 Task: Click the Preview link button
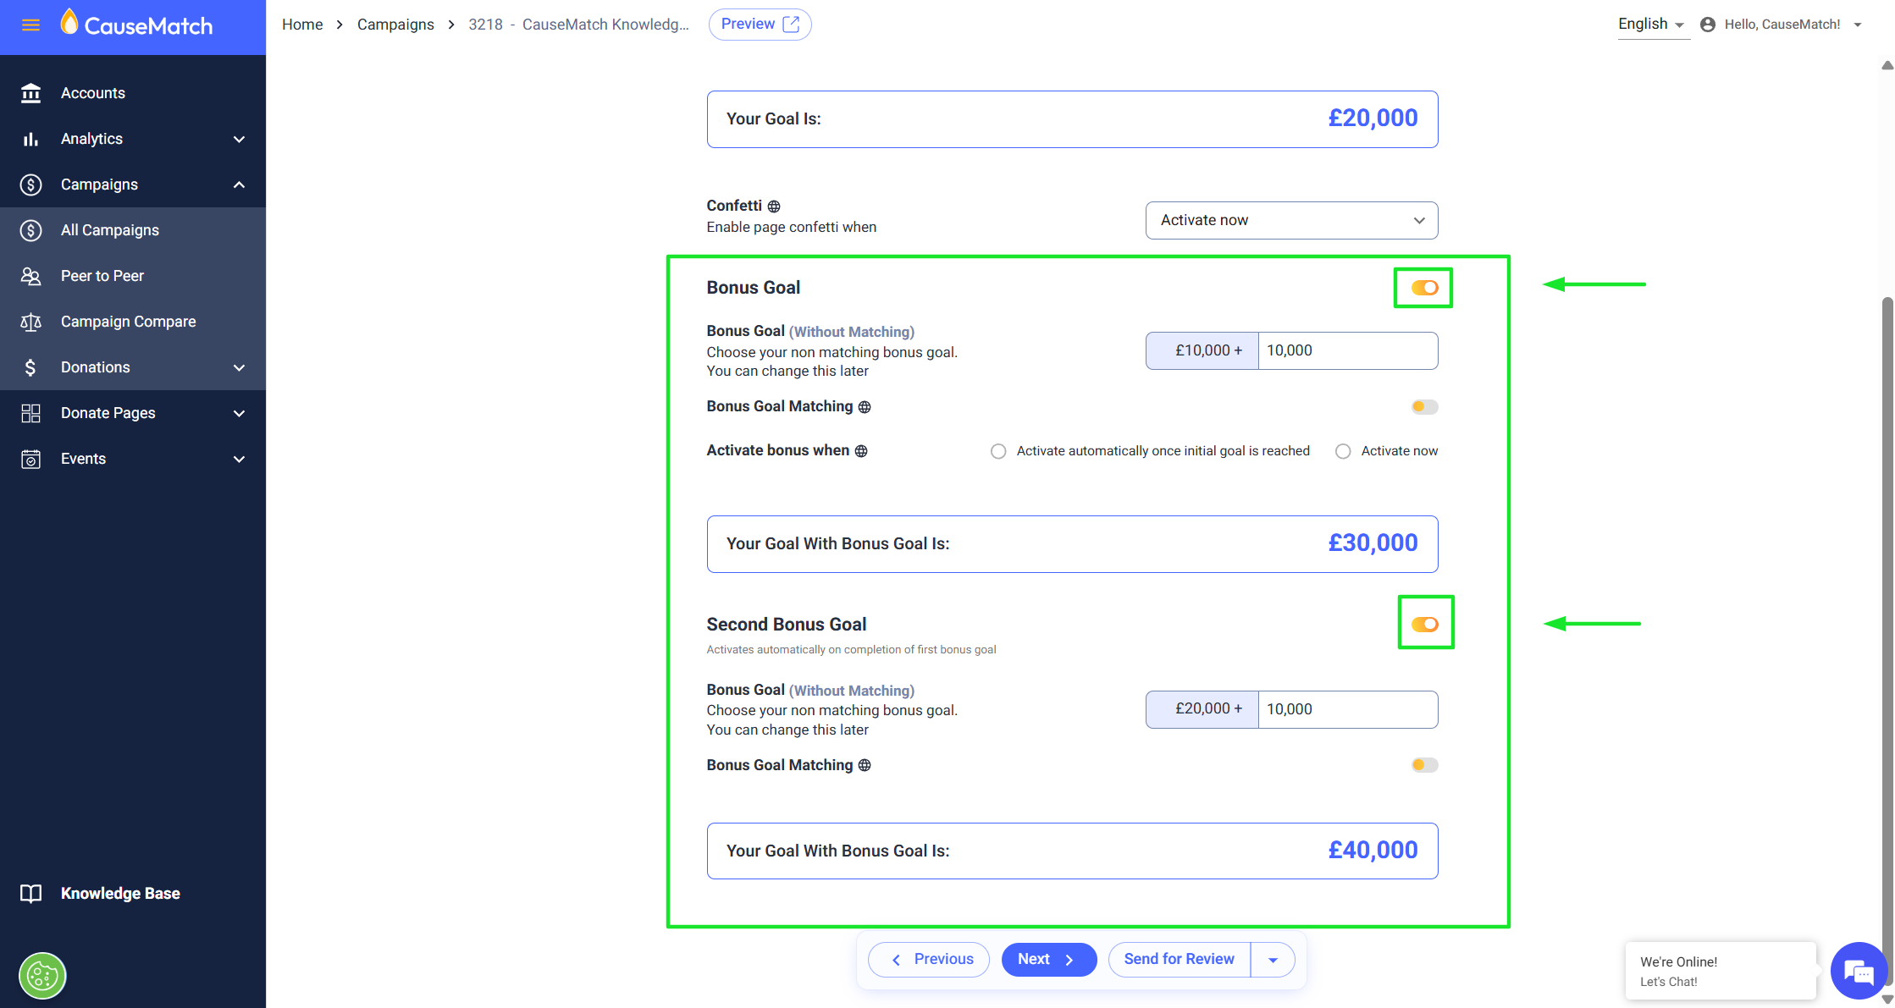click(760, 25)
